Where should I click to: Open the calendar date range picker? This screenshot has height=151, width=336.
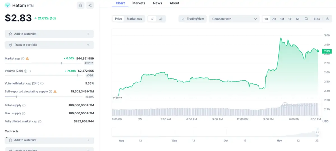point(306,19)
